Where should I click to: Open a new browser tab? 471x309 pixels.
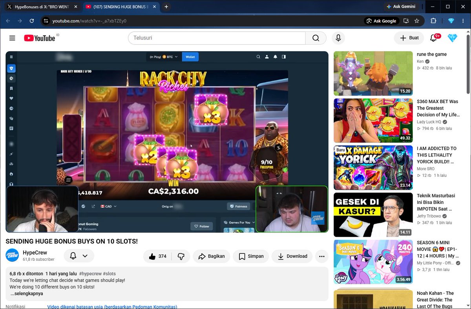166,7
